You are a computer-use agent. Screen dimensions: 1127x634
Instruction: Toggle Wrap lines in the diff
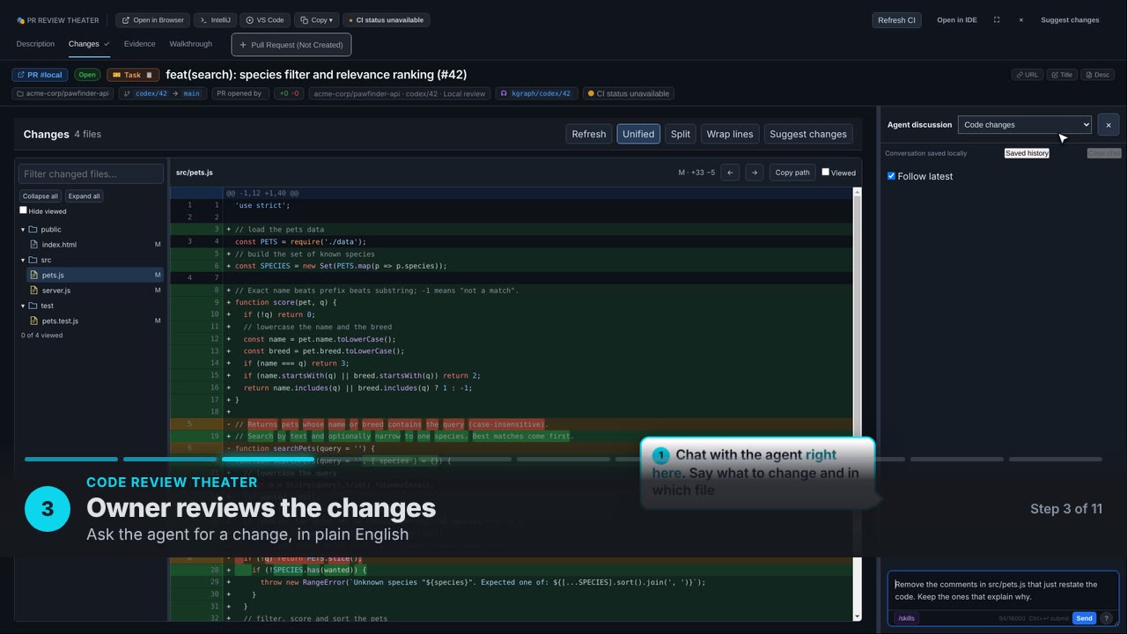(730, 134)
